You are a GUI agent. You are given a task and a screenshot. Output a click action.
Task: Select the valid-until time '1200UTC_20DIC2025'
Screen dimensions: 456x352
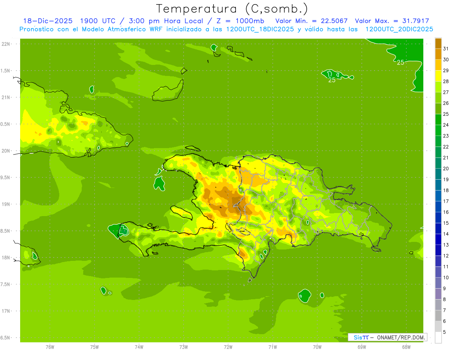[x=399, y=29]
